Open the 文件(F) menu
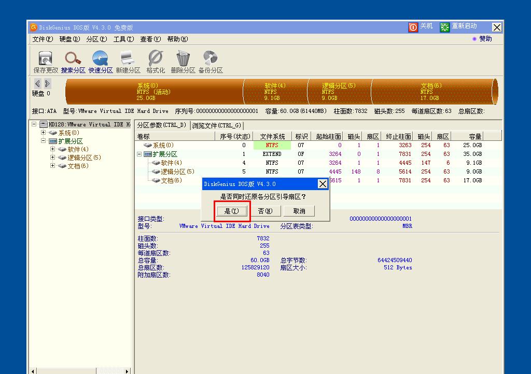Screen dimensions: 531x374 coord(43,39)
